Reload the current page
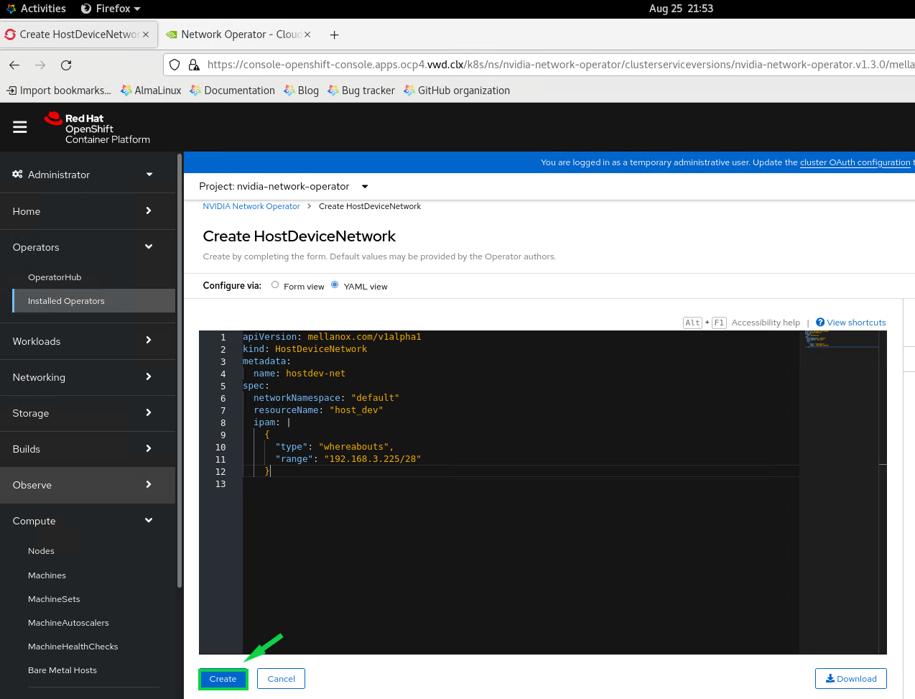Viewport: 915px width, 699px height. tap(66, 65)
